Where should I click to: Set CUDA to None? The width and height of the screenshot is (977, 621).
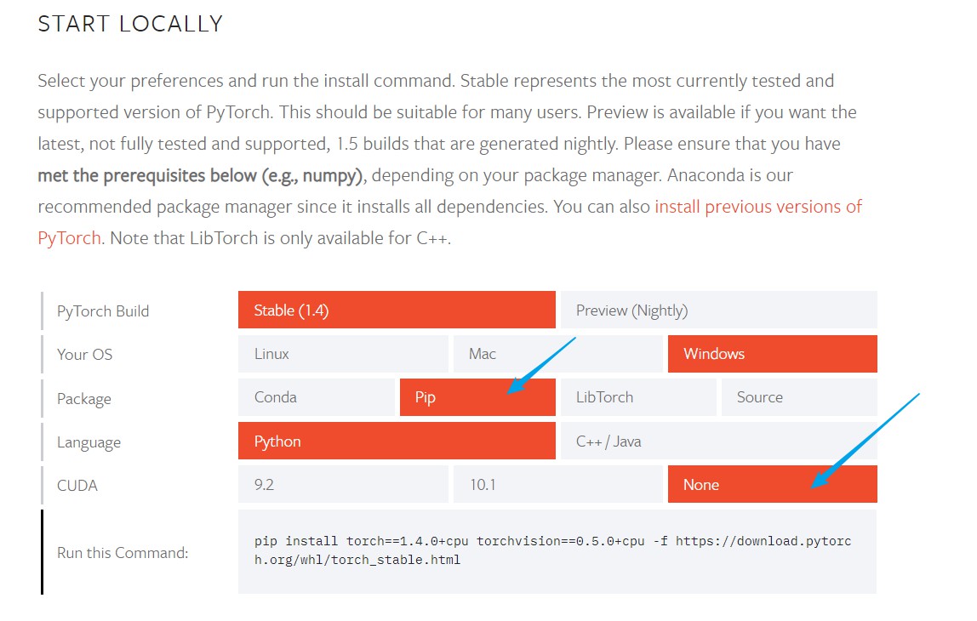772,484
